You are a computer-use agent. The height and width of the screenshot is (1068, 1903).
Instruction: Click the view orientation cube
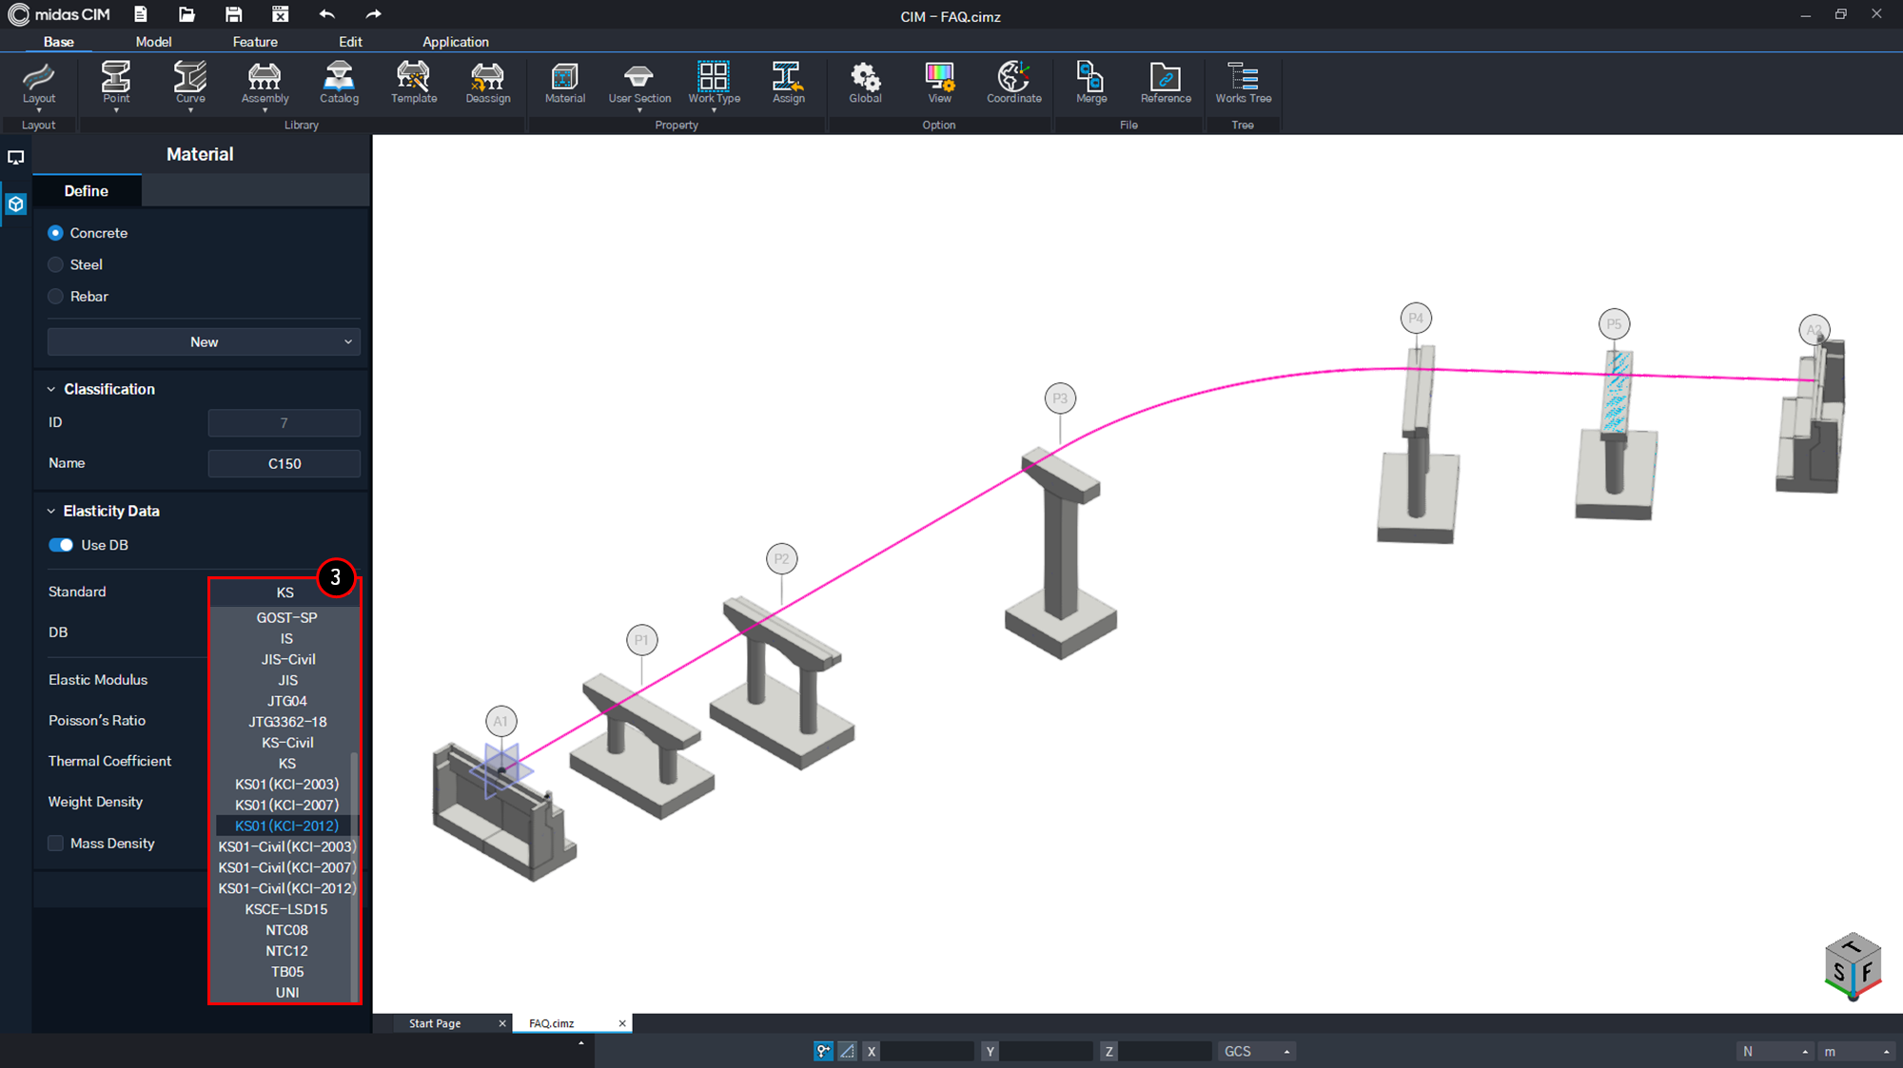[1852, 968]
